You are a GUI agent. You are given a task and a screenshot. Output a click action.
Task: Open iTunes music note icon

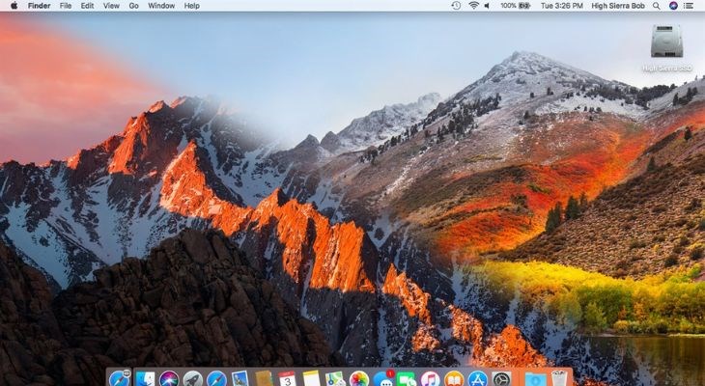pyautogui.click(x=431, y=378)
